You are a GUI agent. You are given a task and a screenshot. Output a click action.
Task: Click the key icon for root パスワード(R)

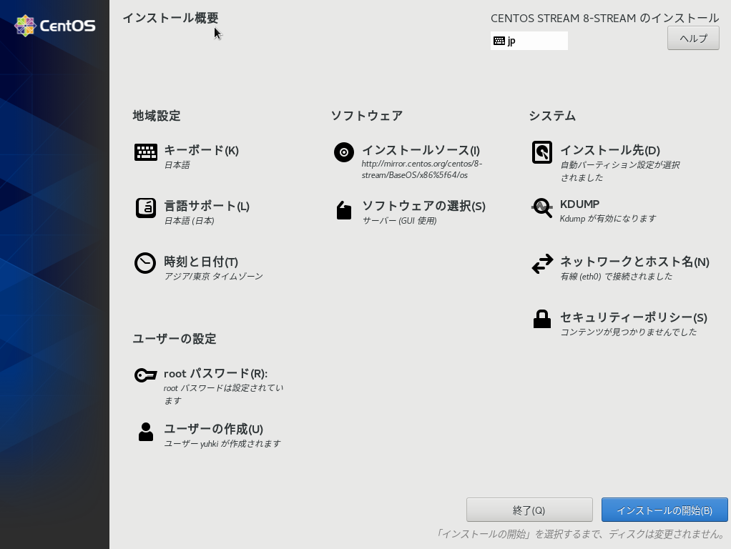pos(145,375)
